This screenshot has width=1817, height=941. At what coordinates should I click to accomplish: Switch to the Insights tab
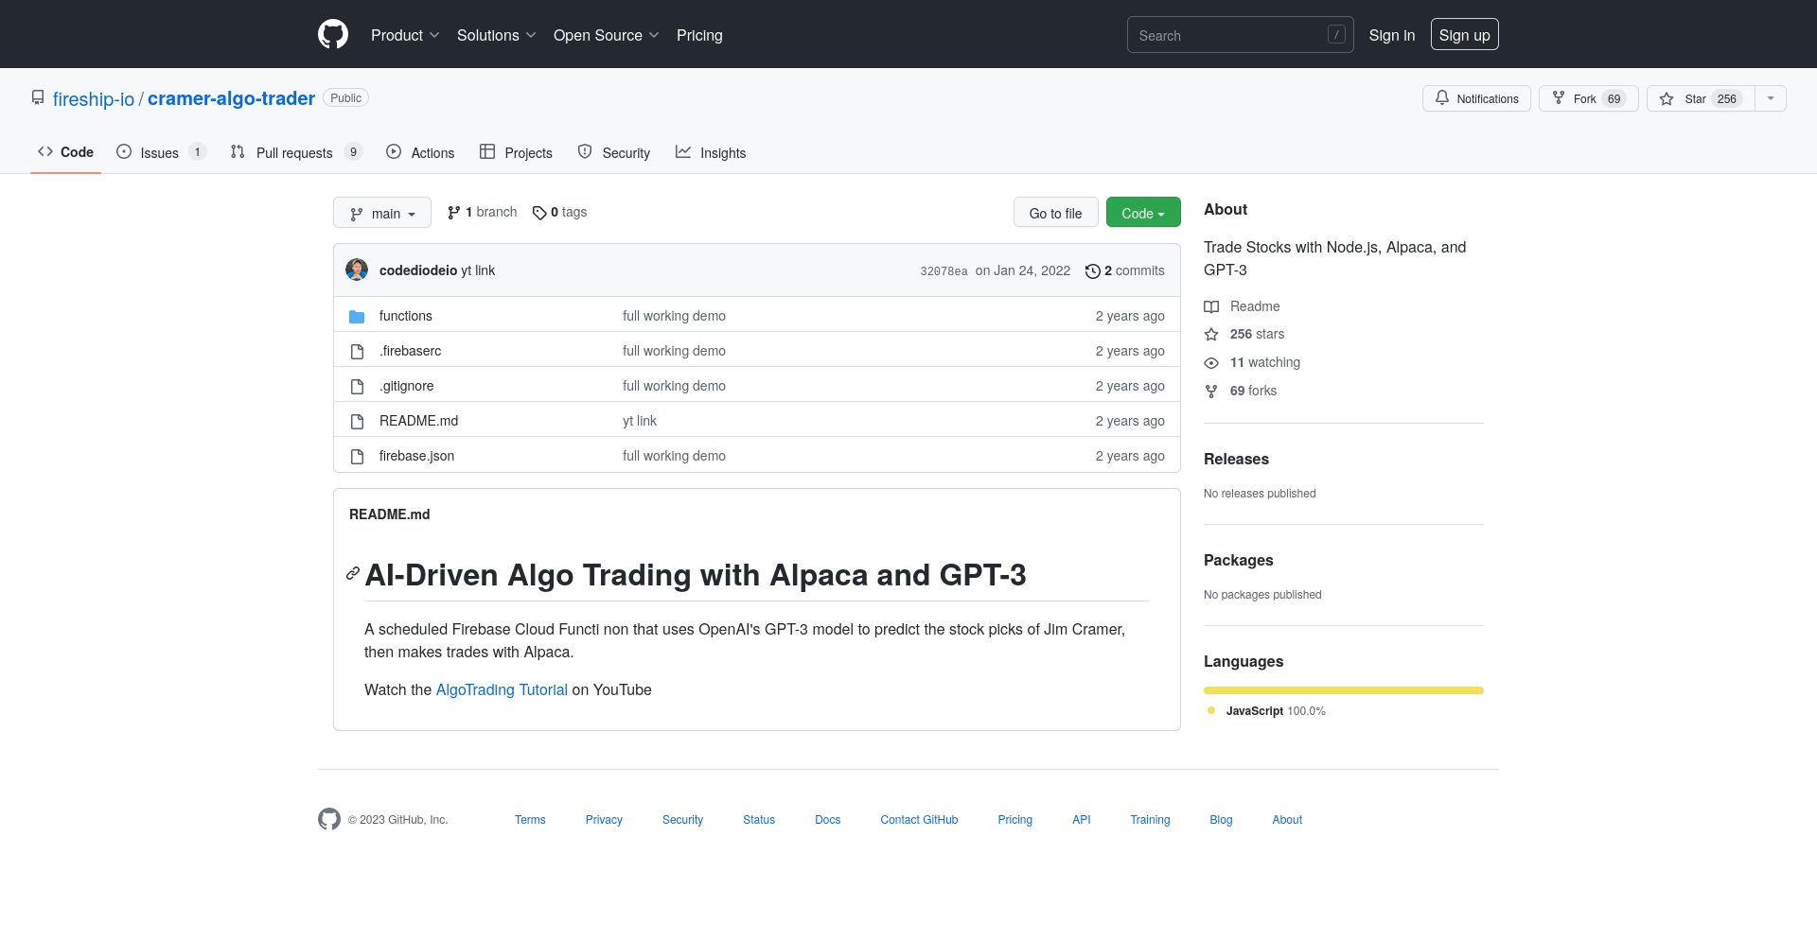pos(711,152)
